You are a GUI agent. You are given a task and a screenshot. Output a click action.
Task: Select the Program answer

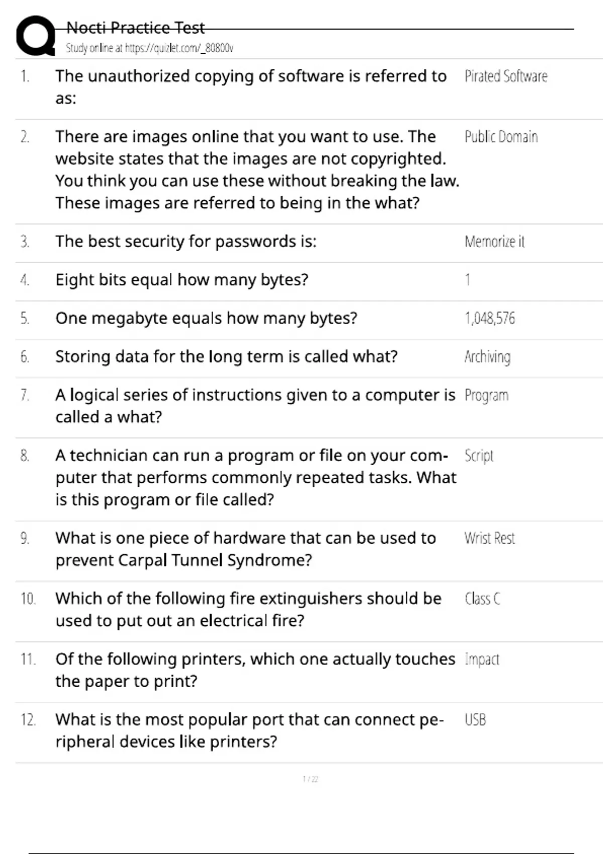[486, 395]
